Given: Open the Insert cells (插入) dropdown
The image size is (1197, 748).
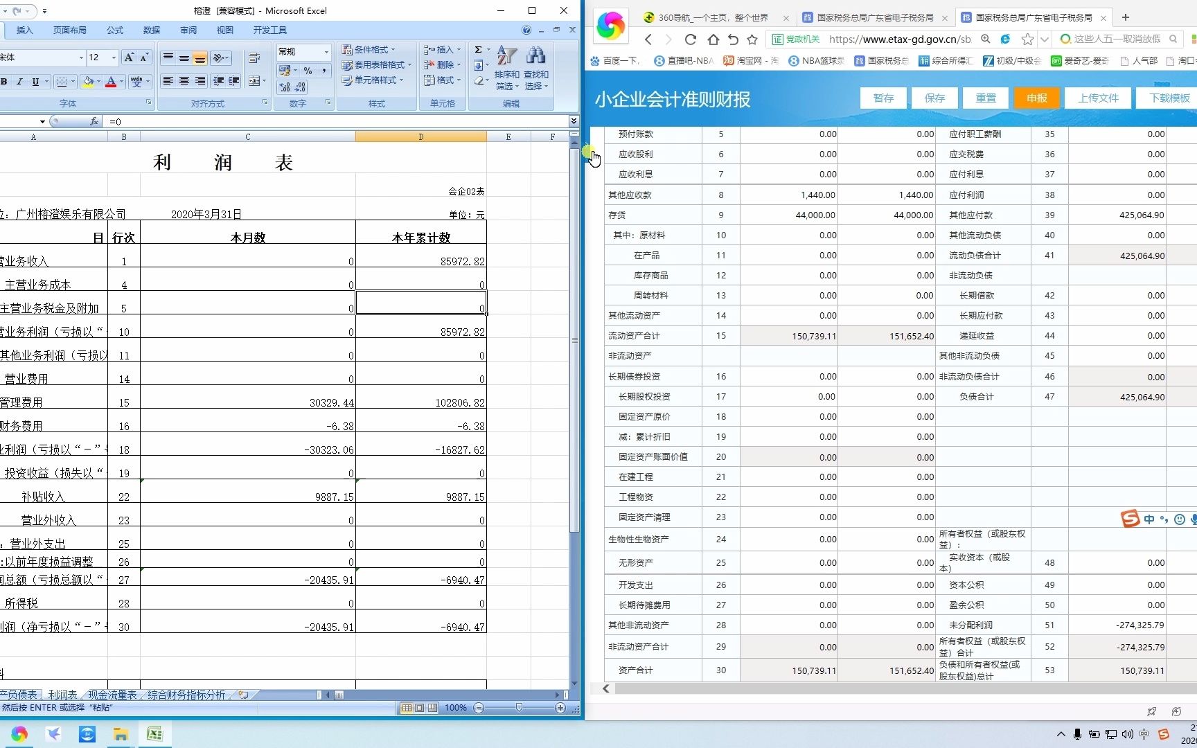Looking at the screenshot, I should click(443, 50).
